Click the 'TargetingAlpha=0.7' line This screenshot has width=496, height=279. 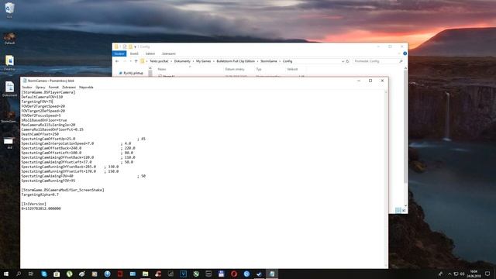(40, 195)
